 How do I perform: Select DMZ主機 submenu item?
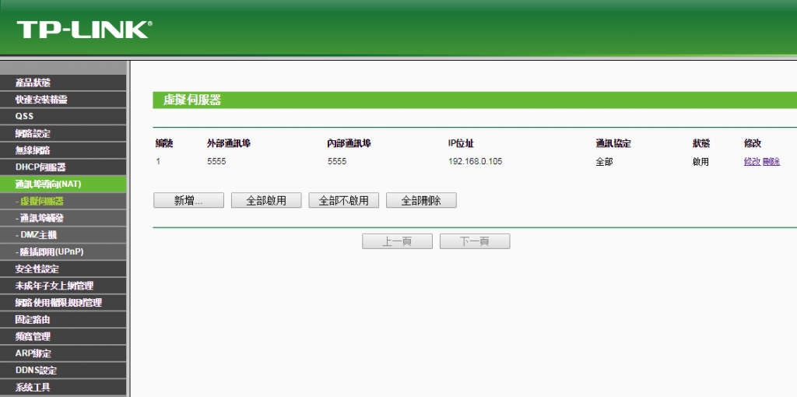point(63,235)
